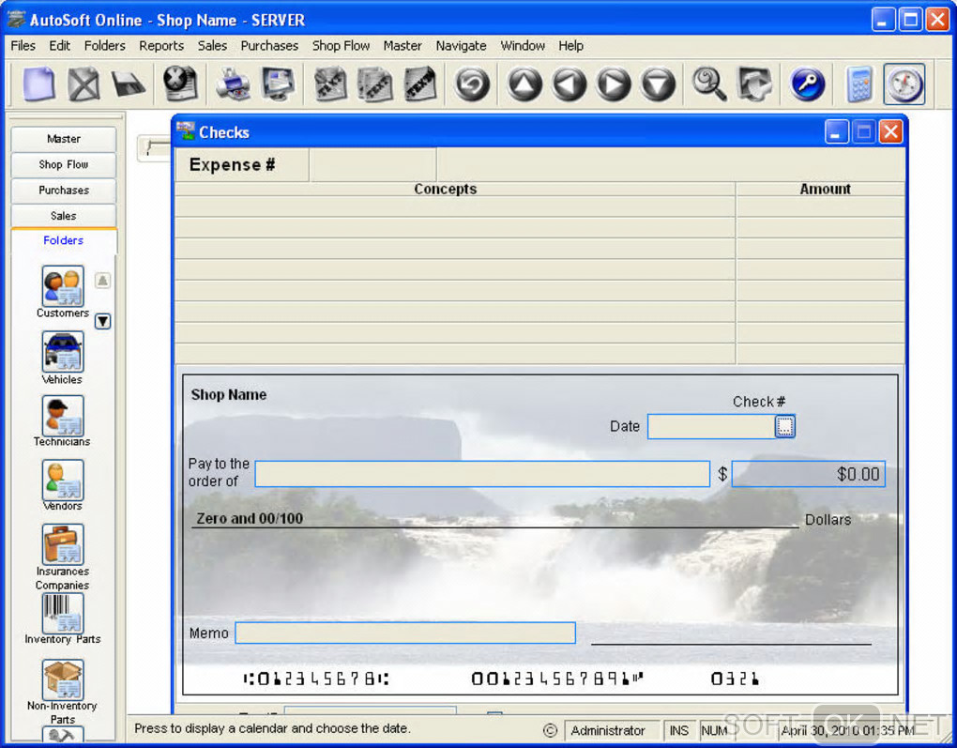Click the left arrow navigation icon

point(570,84)
